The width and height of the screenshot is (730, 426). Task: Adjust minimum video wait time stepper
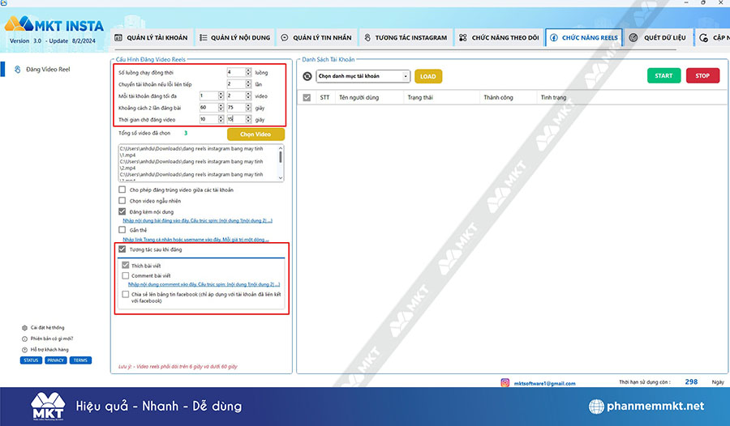tap(221, 120)
